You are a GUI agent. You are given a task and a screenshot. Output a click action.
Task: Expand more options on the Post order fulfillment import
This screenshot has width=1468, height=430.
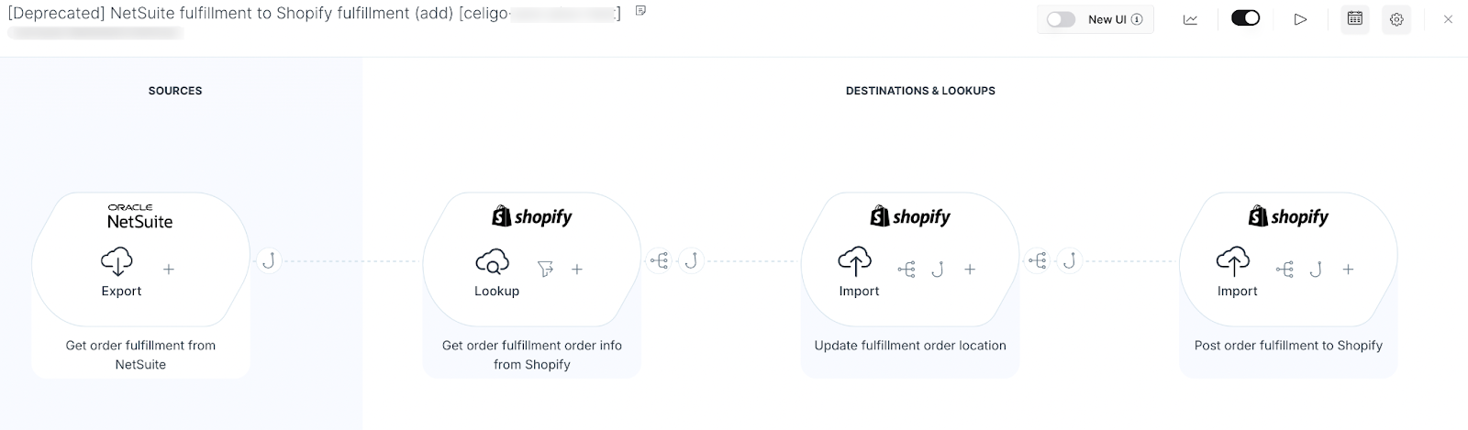pos(1348,270)
